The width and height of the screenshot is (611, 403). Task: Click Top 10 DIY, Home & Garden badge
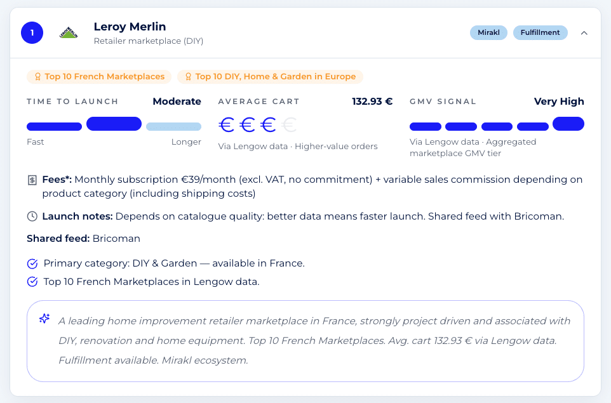coord(270,77)
